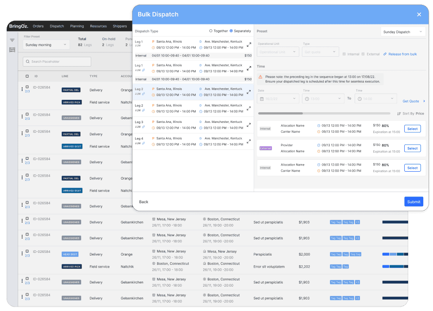This screenshot has width=433, height=311.
Task: Select the Leg 3 row in Bulk Dispatch
Action: coord(193,125)
